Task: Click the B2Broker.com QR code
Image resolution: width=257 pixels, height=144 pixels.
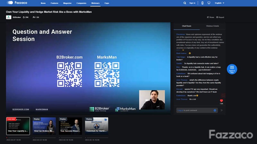Action: point(69,75)
